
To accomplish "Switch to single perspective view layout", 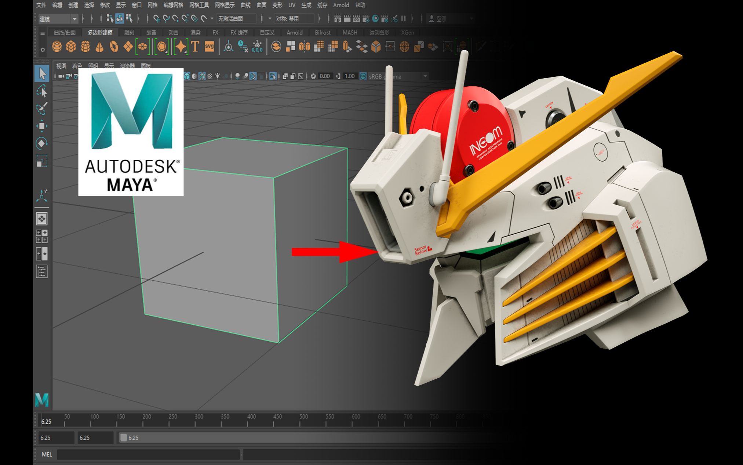I will (x=42, y=219).
